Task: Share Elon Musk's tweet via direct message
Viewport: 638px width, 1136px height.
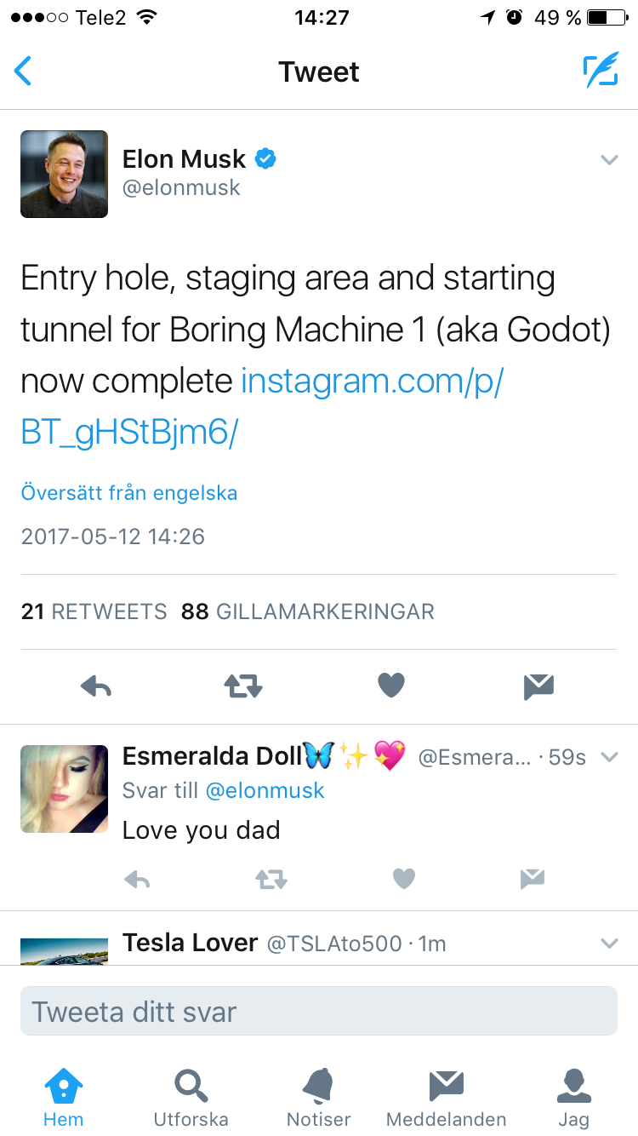Action: click(538, 686)
